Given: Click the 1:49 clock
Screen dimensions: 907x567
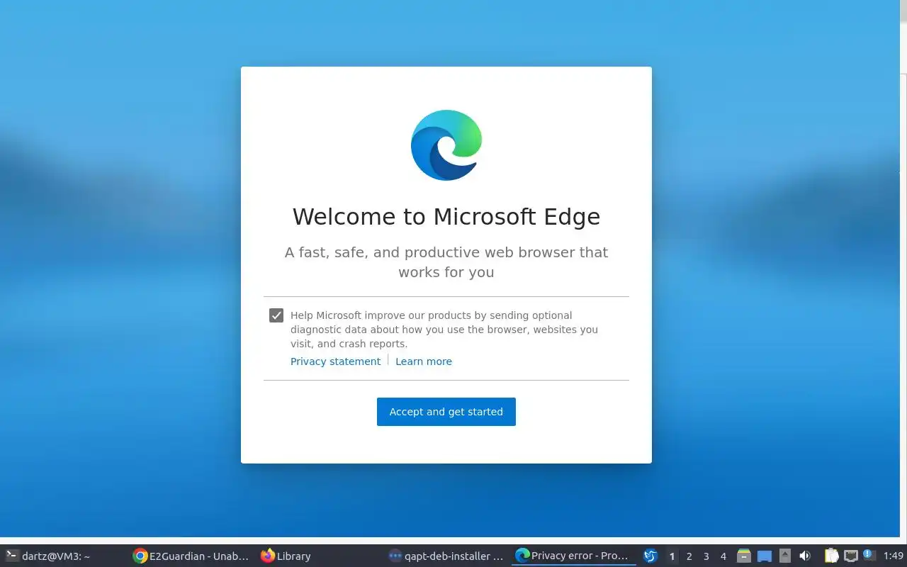Looking at the screenshot, I should click(x=894, y=556).
